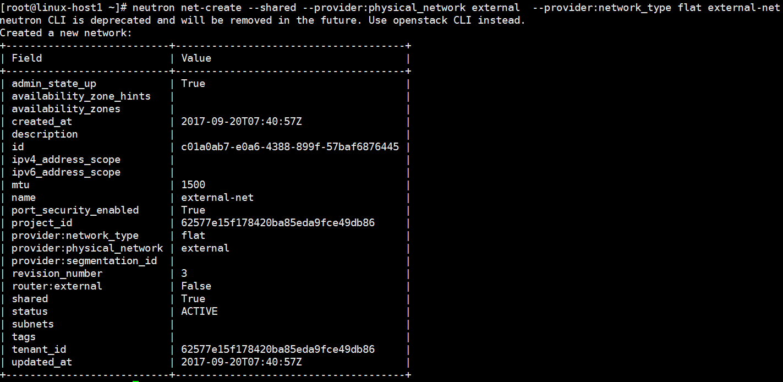Screen dimensions: 783x382
Task: Click the mtu value 1500
Action: [193, 185]
